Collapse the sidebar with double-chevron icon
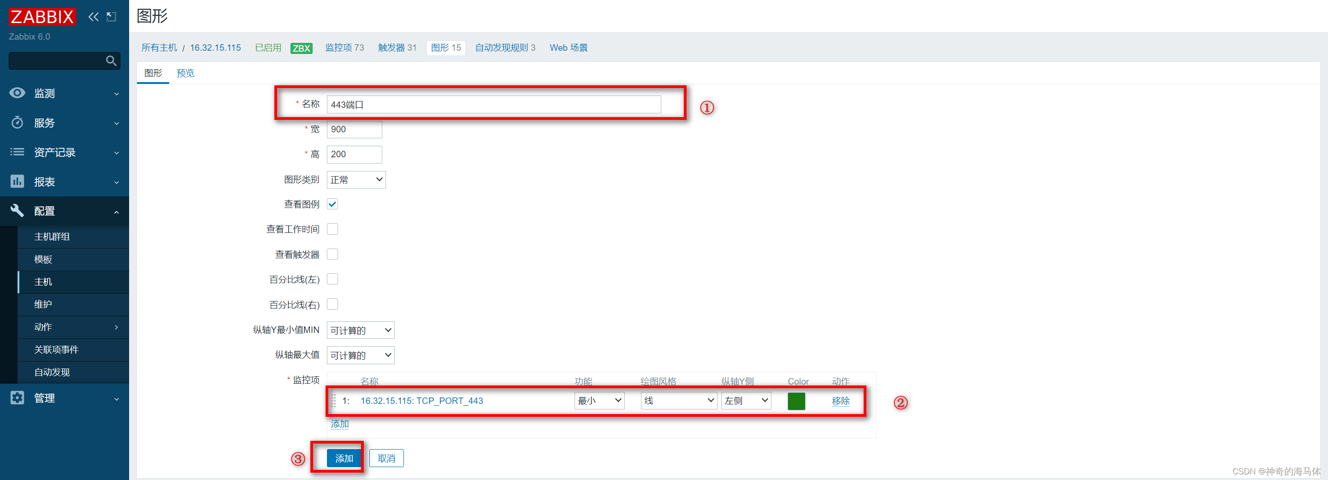The width and height of the screenshot is (1328, 480). (x=93, y=17)
